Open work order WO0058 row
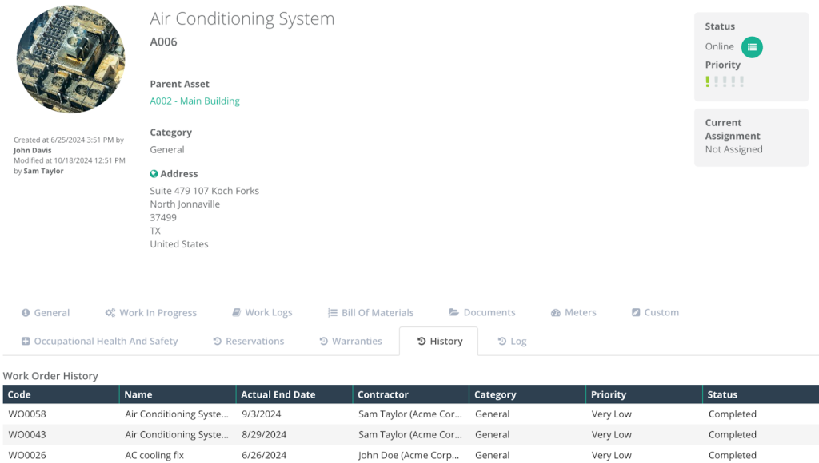Image resolution: width=819 pixels, height=463 pixels. [27, 414]
